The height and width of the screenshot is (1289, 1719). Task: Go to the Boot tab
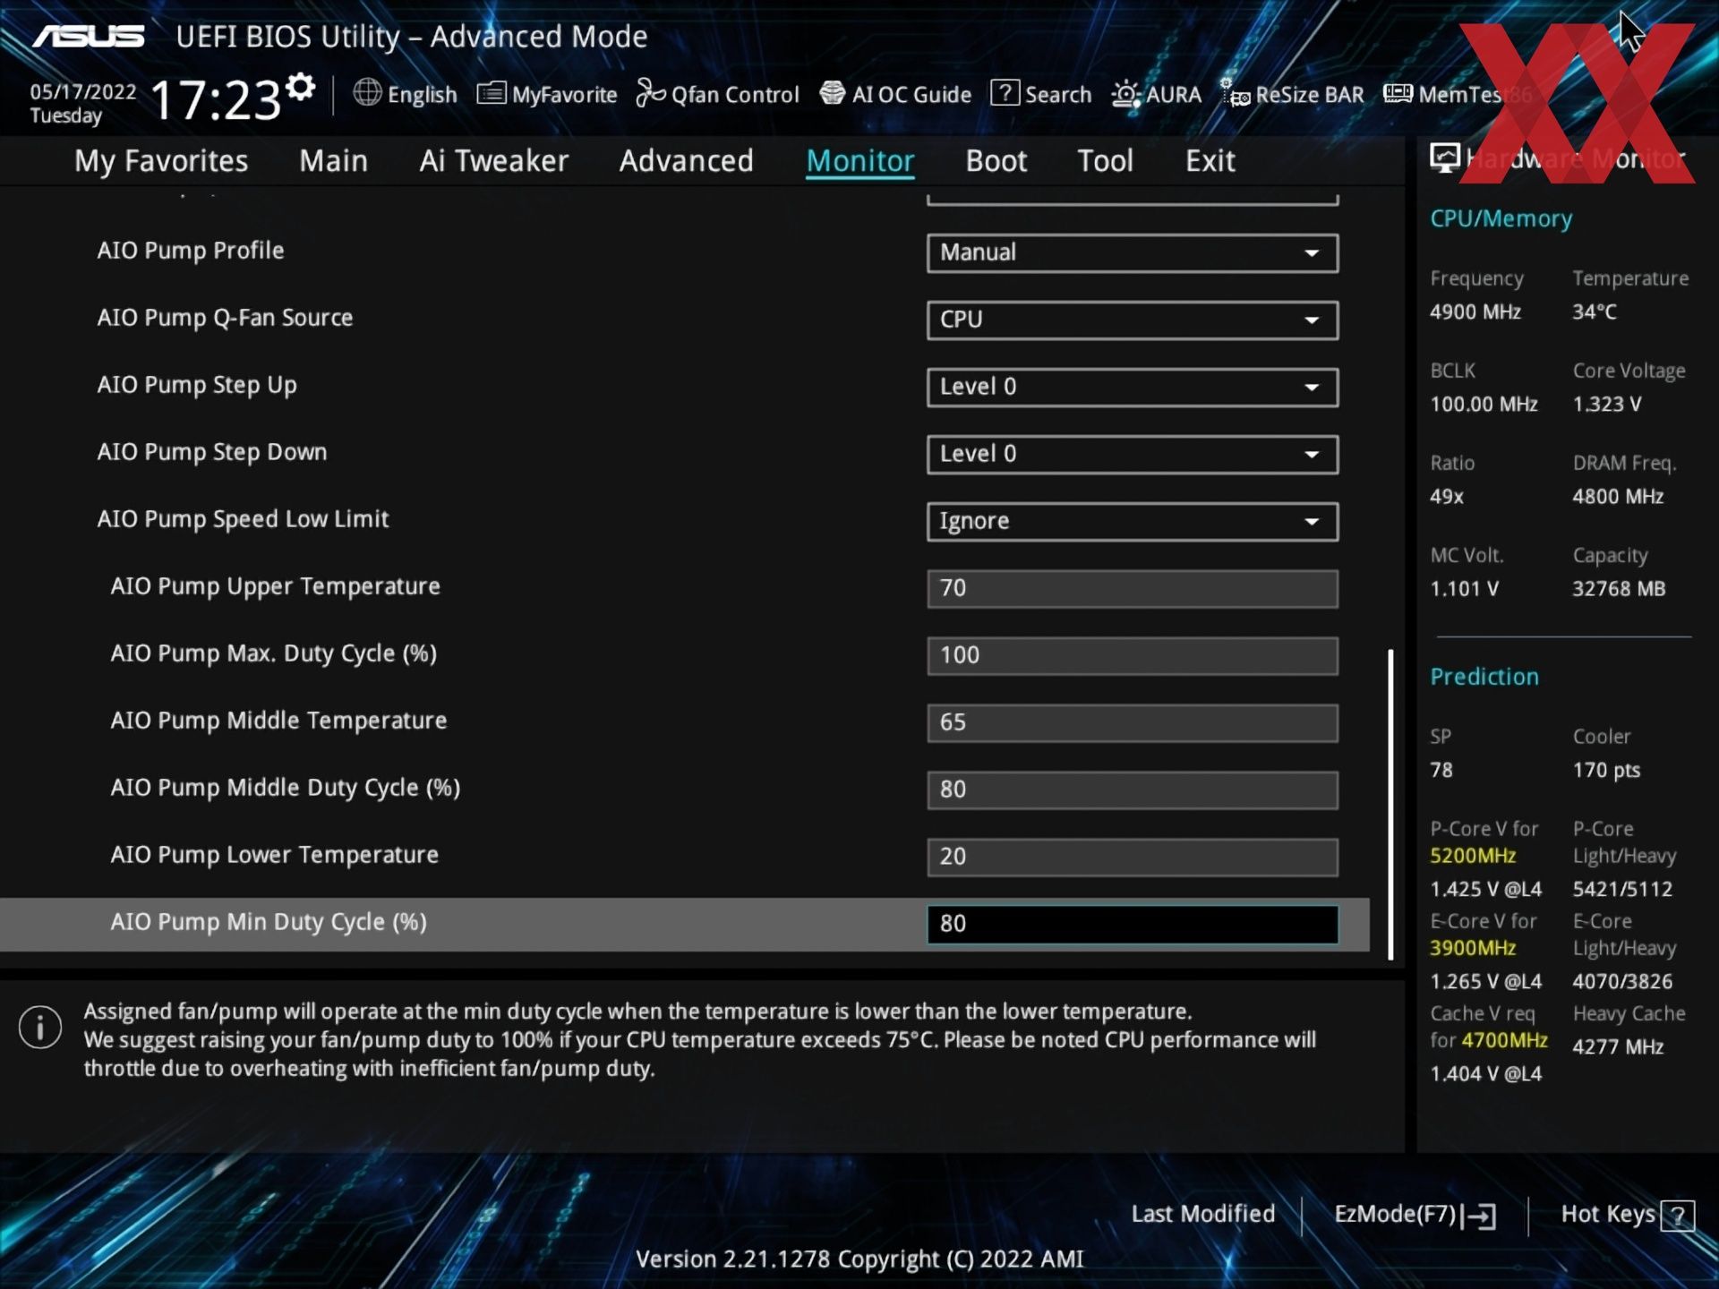[996, 161]
